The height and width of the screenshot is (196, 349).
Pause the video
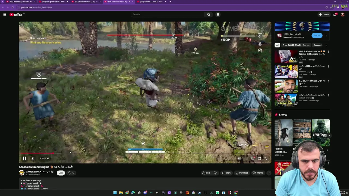point(24,158)
